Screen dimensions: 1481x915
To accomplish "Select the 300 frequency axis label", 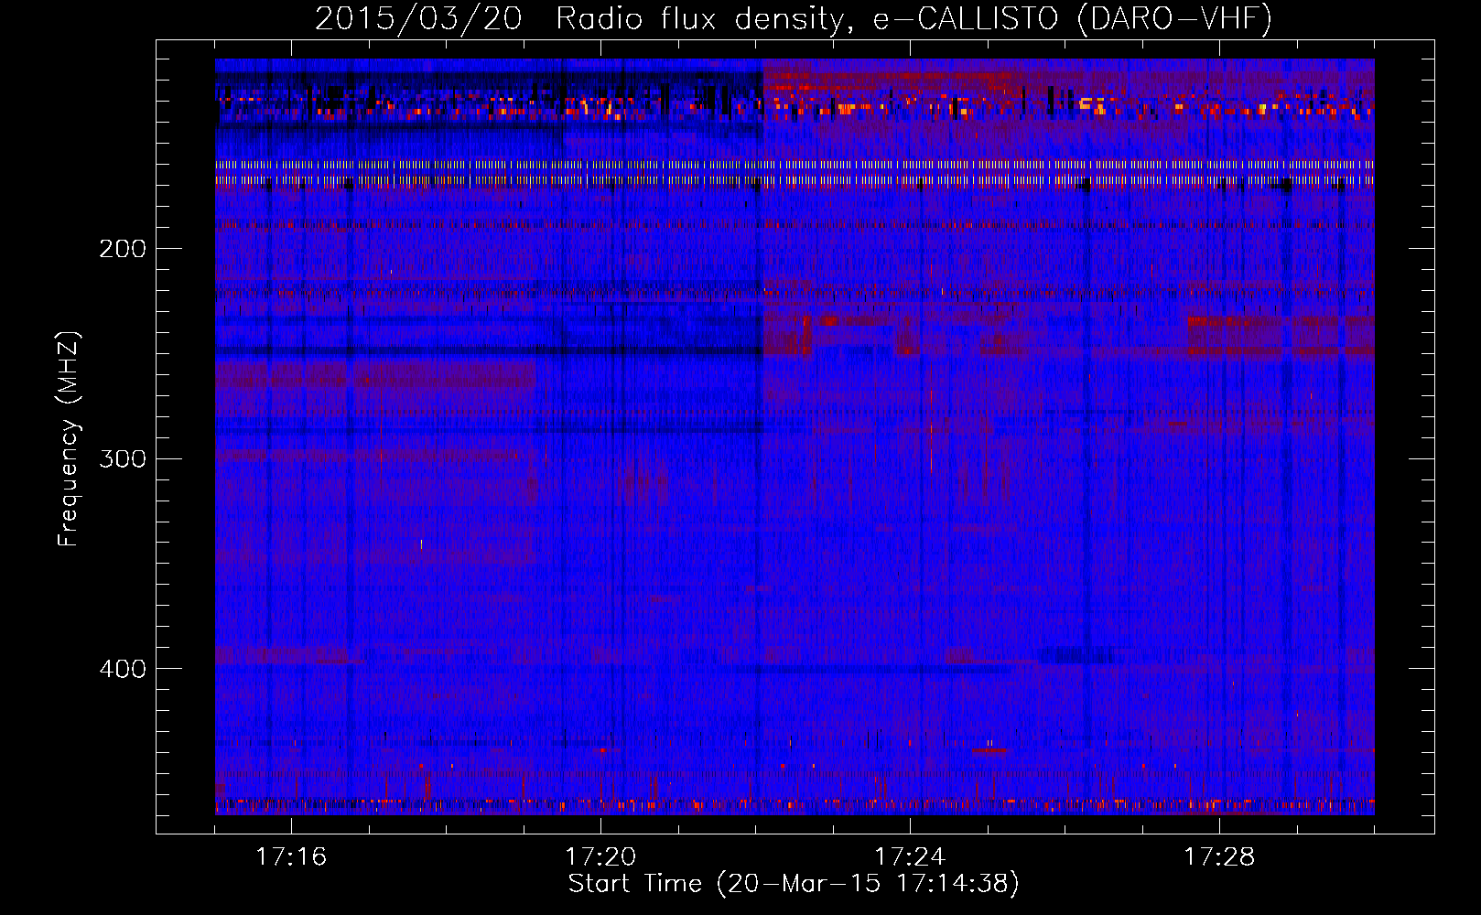I will pos(123,458).
